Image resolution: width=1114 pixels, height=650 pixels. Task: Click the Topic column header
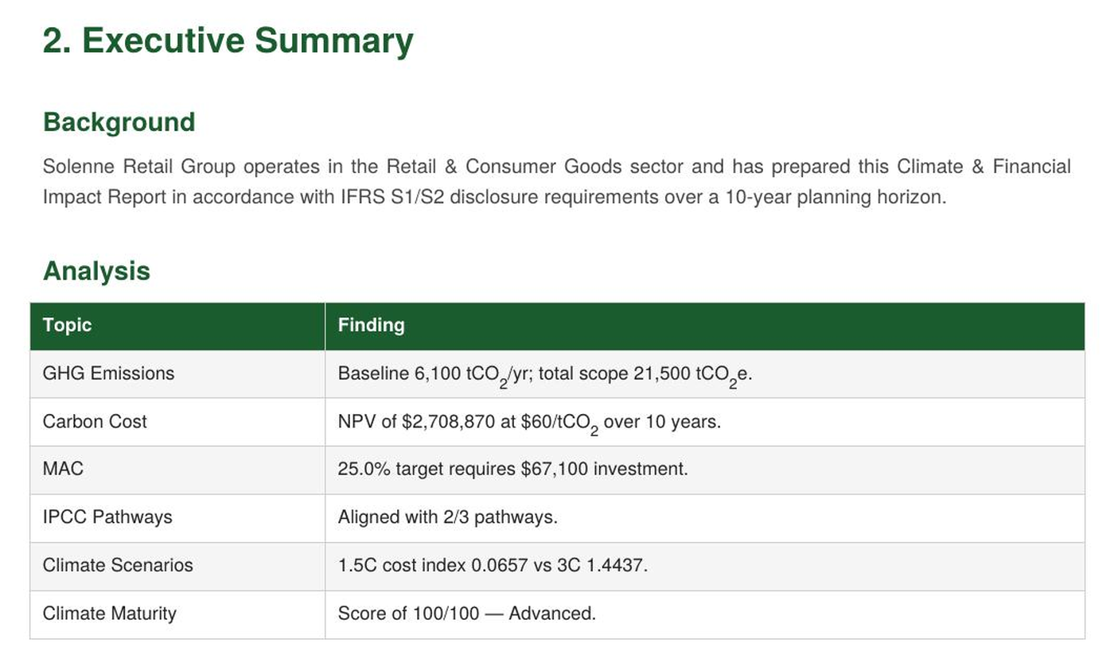[x=177, y=326]
